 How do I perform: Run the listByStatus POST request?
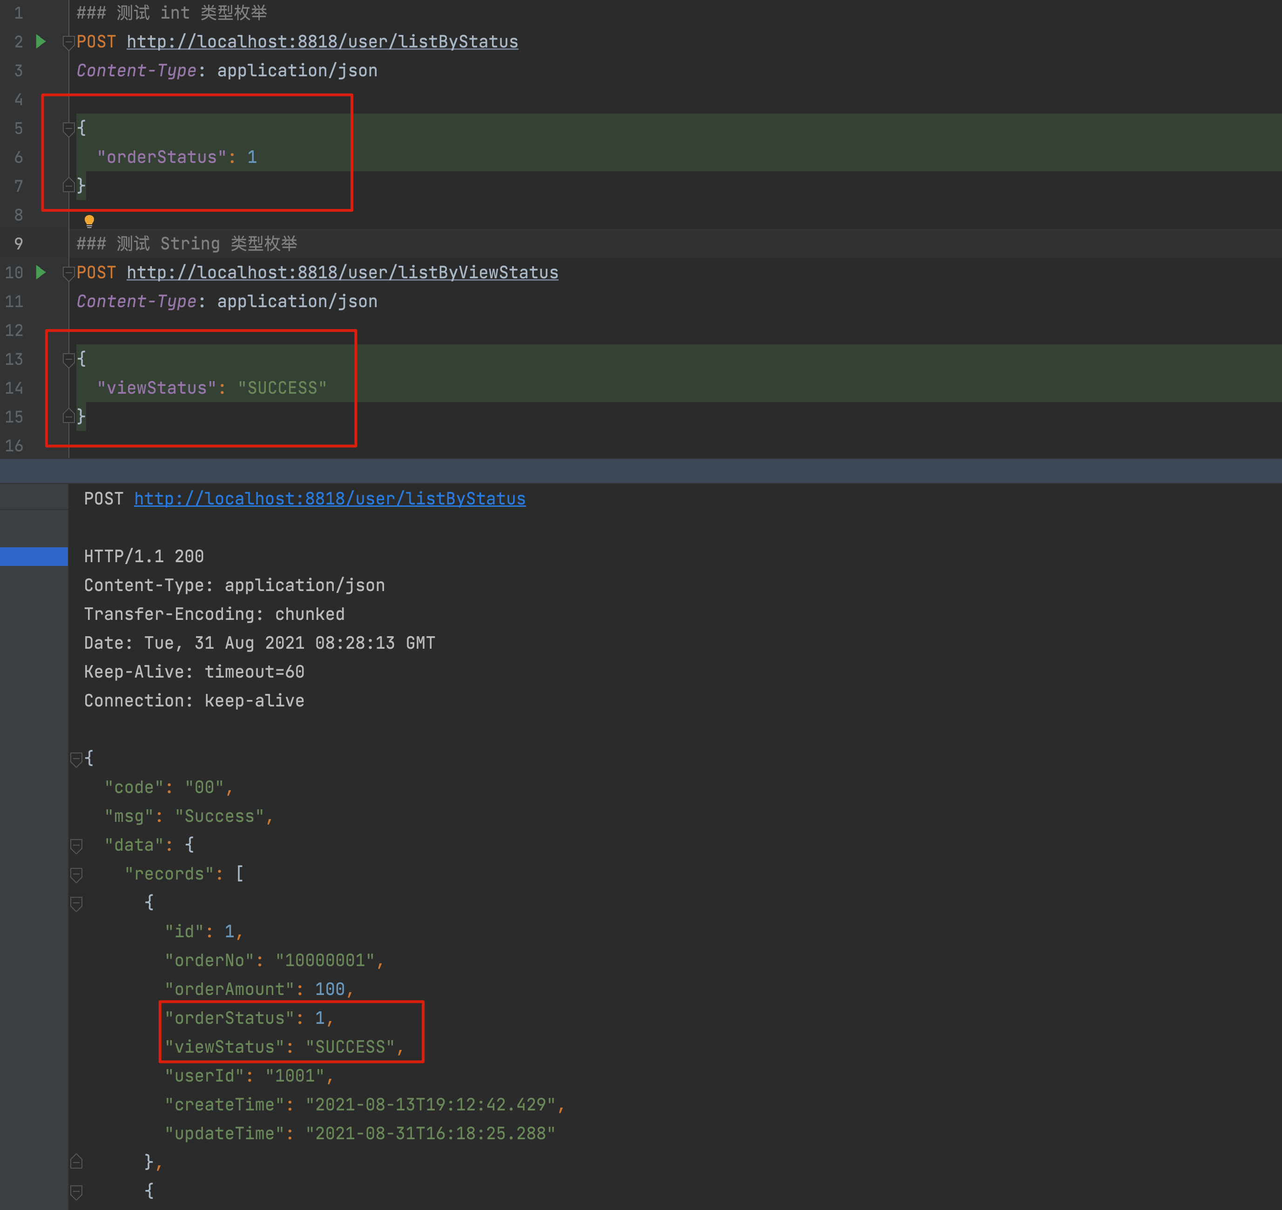tap(40, 42)
